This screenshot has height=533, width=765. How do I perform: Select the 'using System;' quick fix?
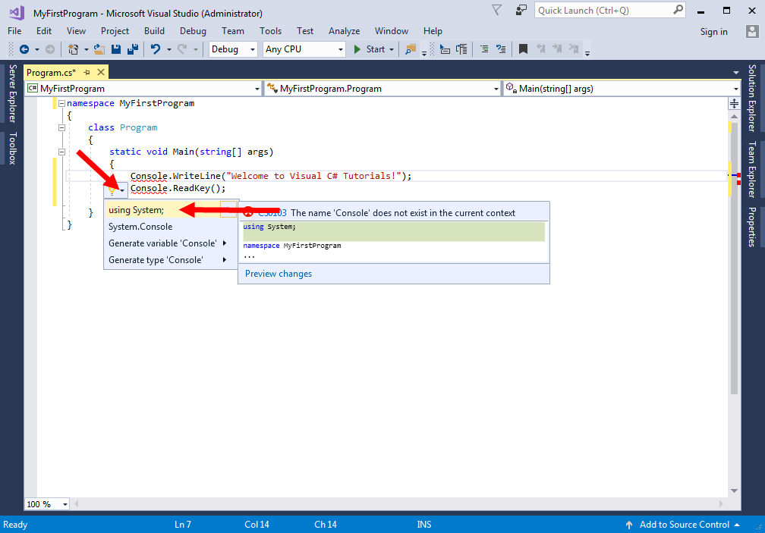[171, 210]
